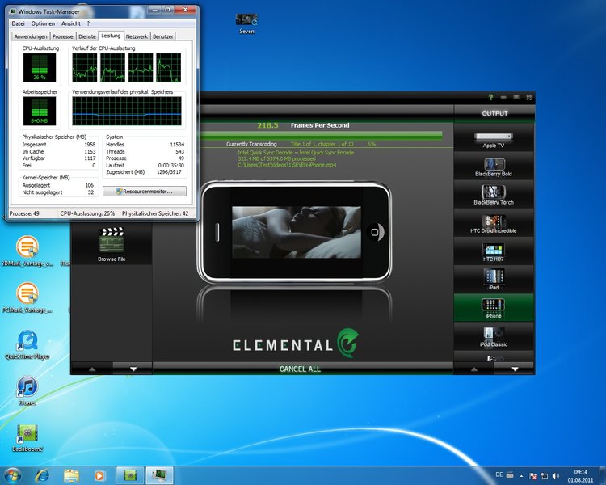This screenshot has height=485, width=606.
Task: Switch to Dienste tab
Action: pos(87,36)
